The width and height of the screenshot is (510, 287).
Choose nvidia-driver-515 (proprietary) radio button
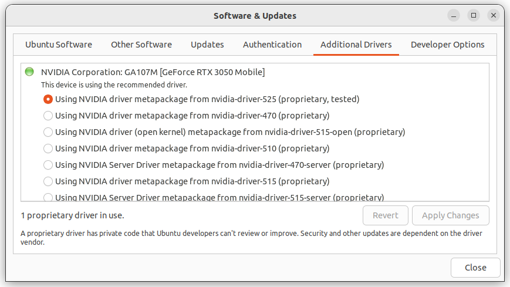coord(48,181)
